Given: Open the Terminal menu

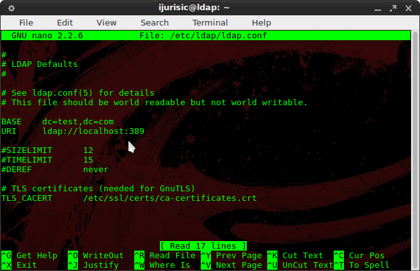Looking at the screenshot, I should (210, 23).
